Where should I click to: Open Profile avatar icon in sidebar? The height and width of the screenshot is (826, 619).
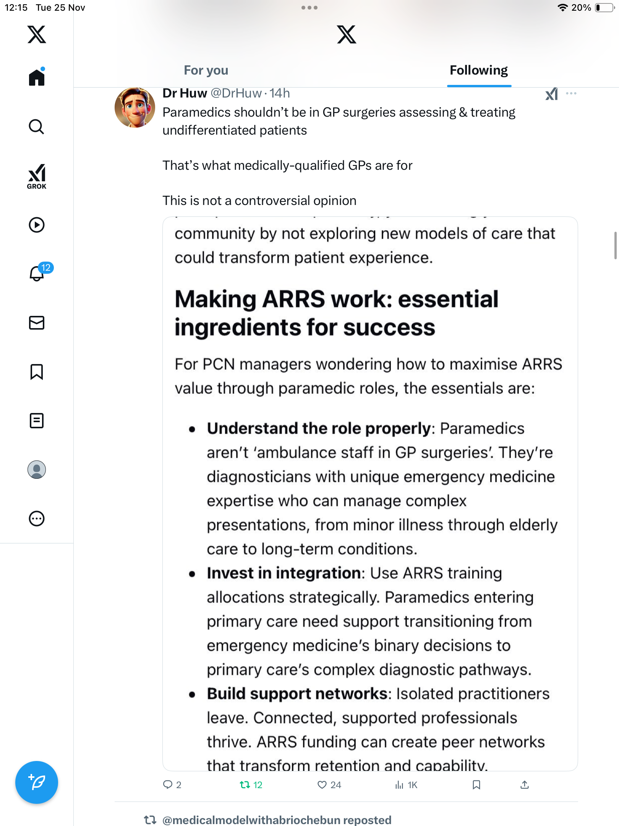[x=37, y=470]
